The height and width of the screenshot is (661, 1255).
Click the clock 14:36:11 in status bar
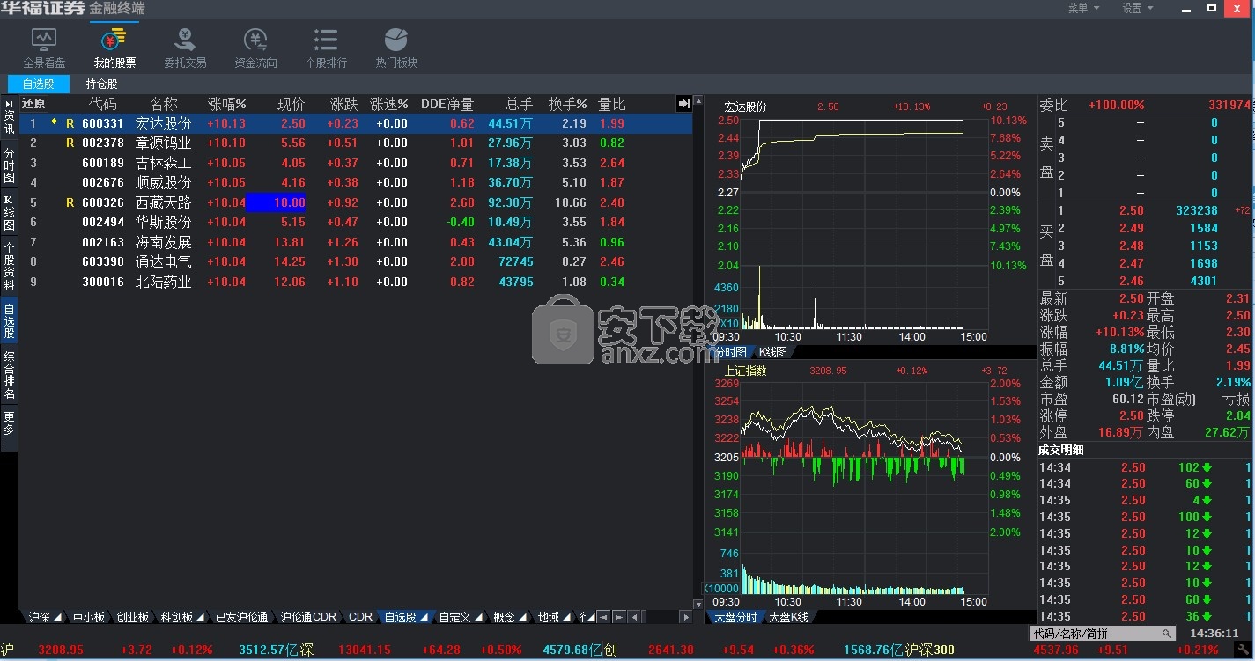1214,634
